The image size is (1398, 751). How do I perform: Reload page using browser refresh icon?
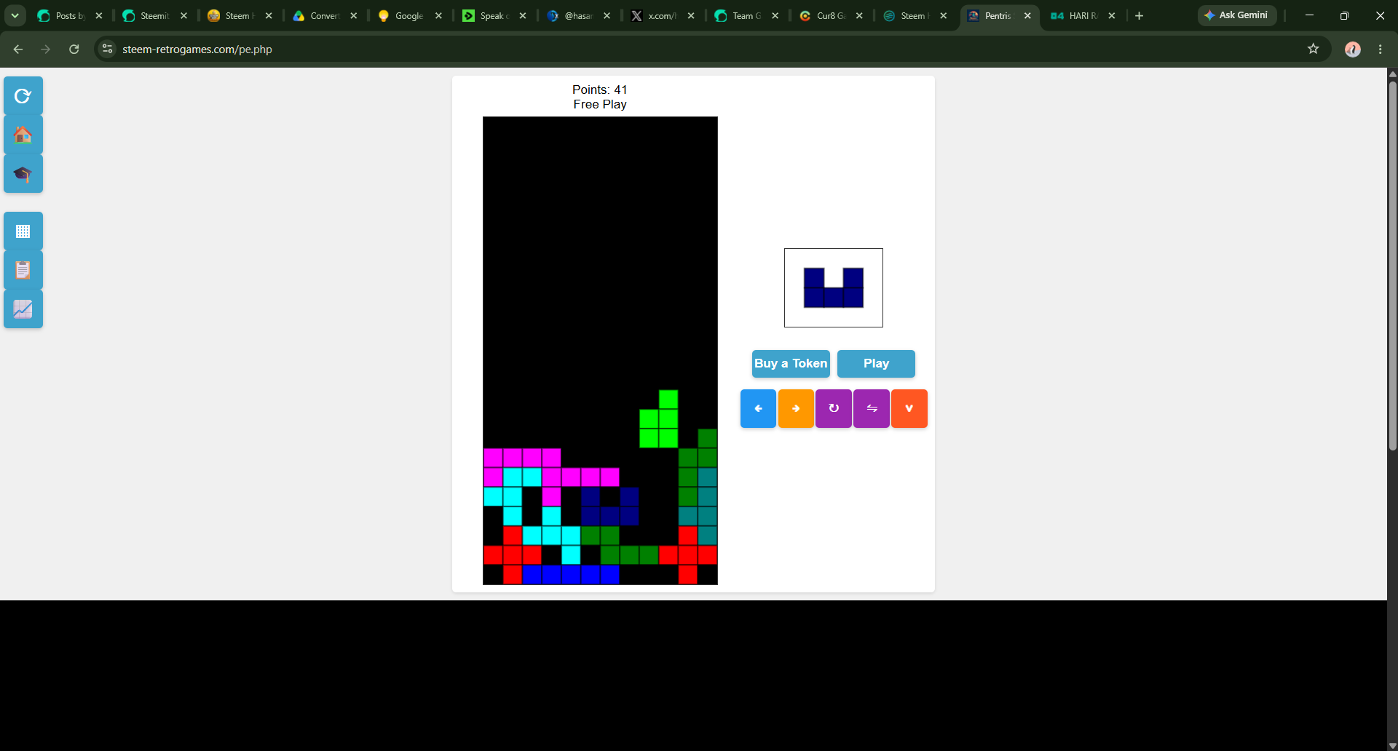click(x=74, y=49)
